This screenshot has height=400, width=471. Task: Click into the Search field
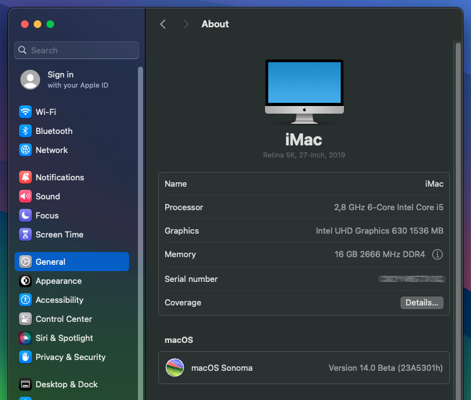click(77, 50)
